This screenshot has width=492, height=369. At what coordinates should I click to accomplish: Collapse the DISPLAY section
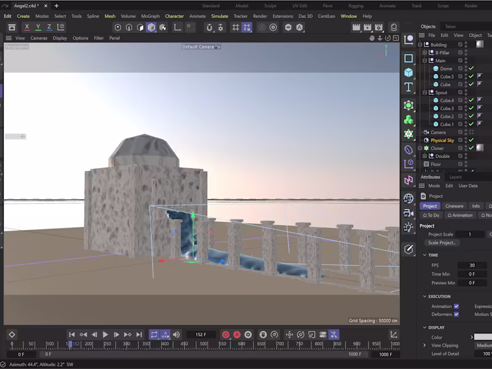pos(424,328)
